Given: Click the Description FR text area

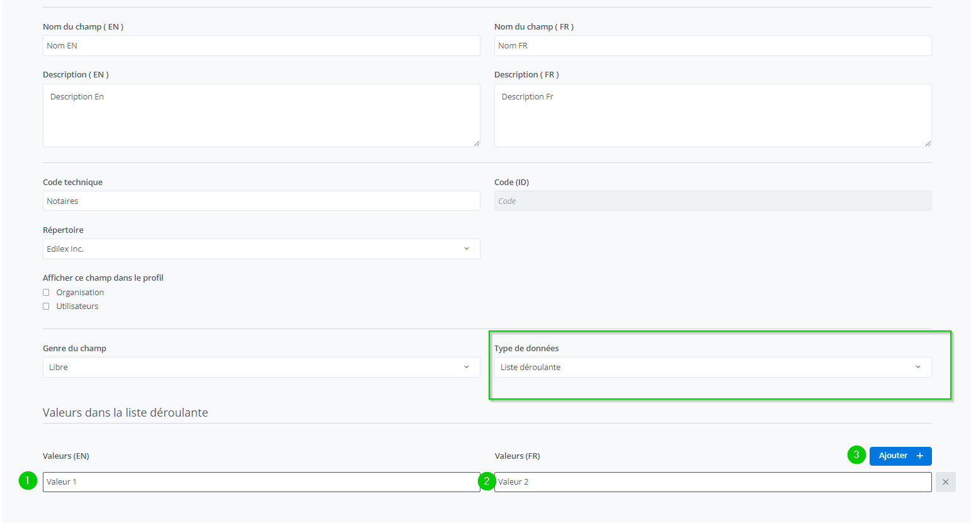Looking at the screenshot, I should coord(712,116).
